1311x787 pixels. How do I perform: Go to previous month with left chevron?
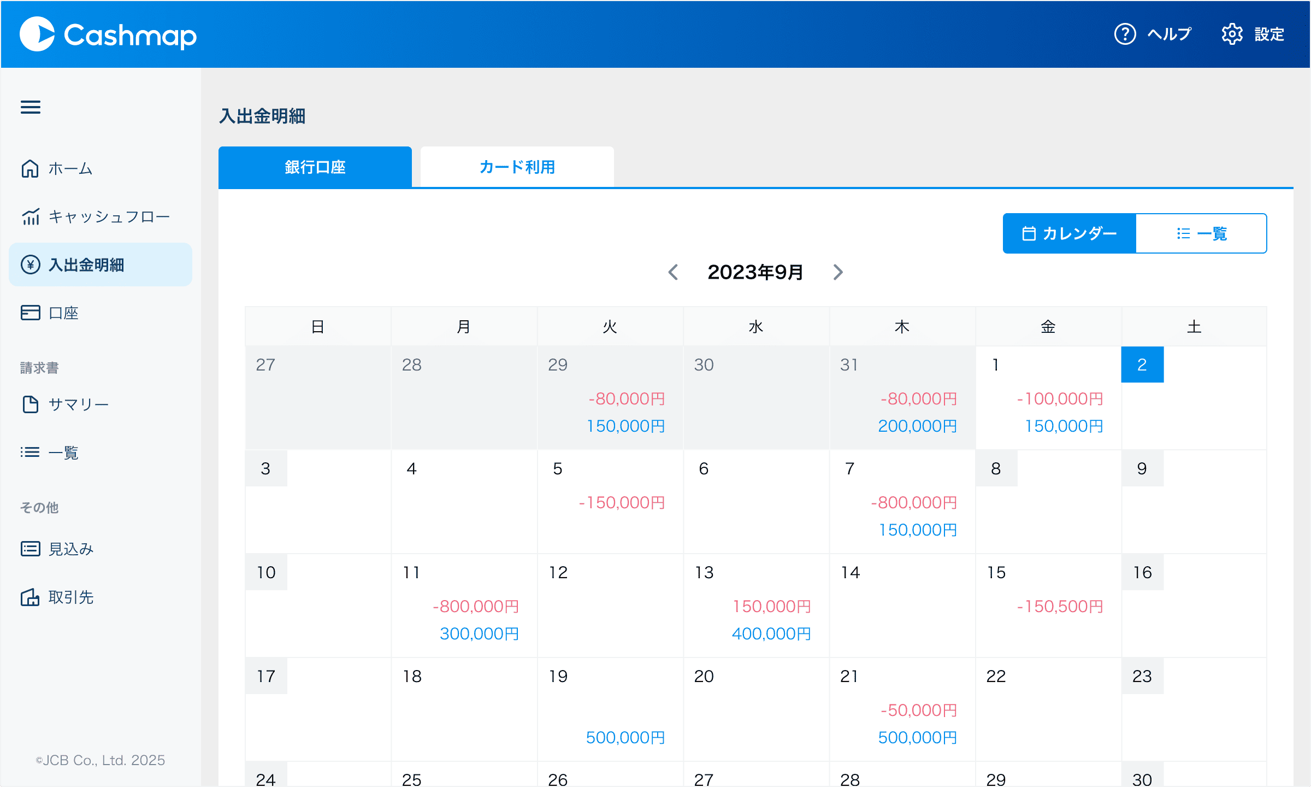click(673, 272)
